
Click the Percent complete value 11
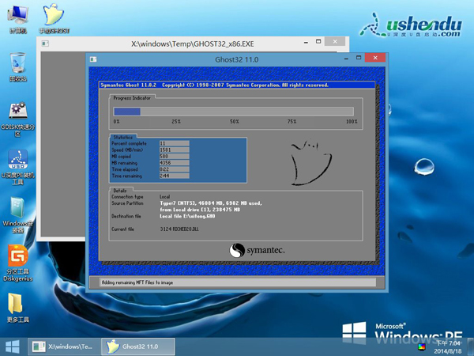pos(175,143)
